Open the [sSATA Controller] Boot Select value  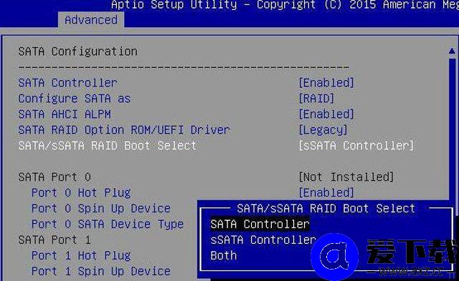[356, 146]
